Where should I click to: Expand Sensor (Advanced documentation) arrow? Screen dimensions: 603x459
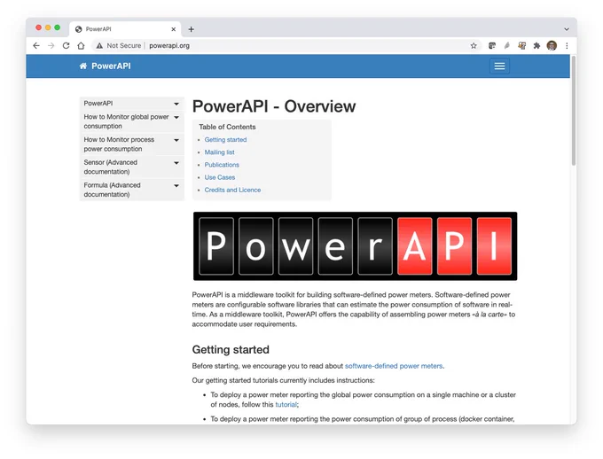coord(176,163)
